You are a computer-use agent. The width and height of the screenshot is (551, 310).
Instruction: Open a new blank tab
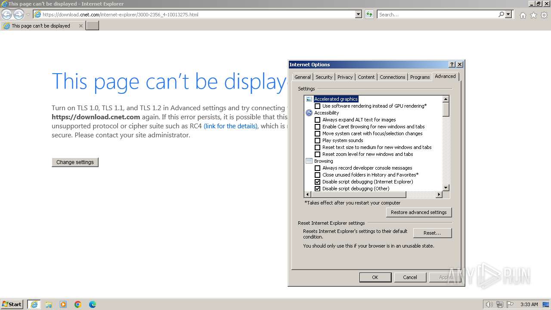coord(93,26)
